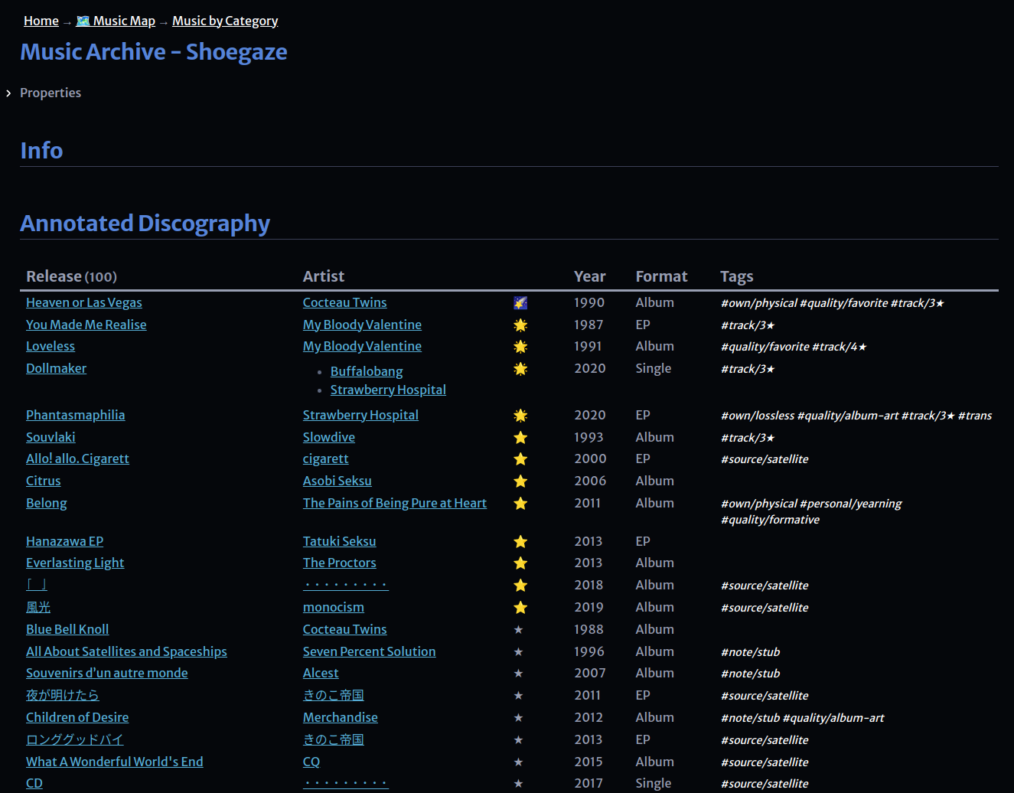This screenshot has height=793, width=1014.
Task: Open Souvenirs d'un autre monde release
Action: pos(107,673)
